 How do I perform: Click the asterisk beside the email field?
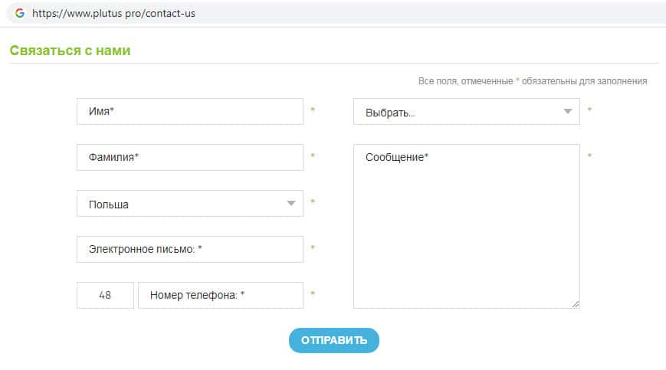pos(313,248)
